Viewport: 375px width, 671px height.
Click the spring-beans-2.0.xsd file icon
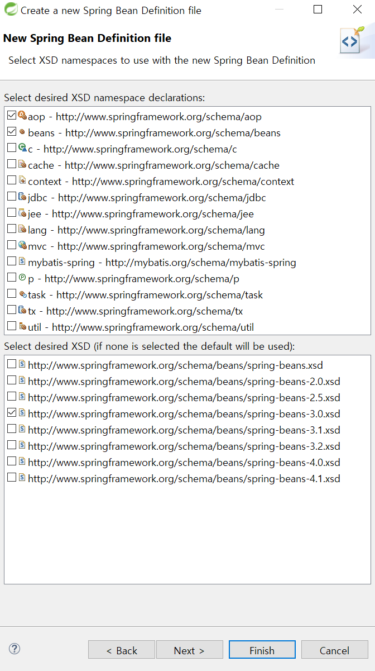[22, 380]
